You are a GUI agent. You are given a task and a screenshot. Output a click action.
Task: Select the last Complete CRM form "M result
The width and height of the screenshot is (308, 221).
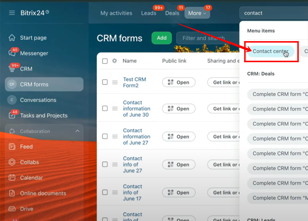coord(277,198)
